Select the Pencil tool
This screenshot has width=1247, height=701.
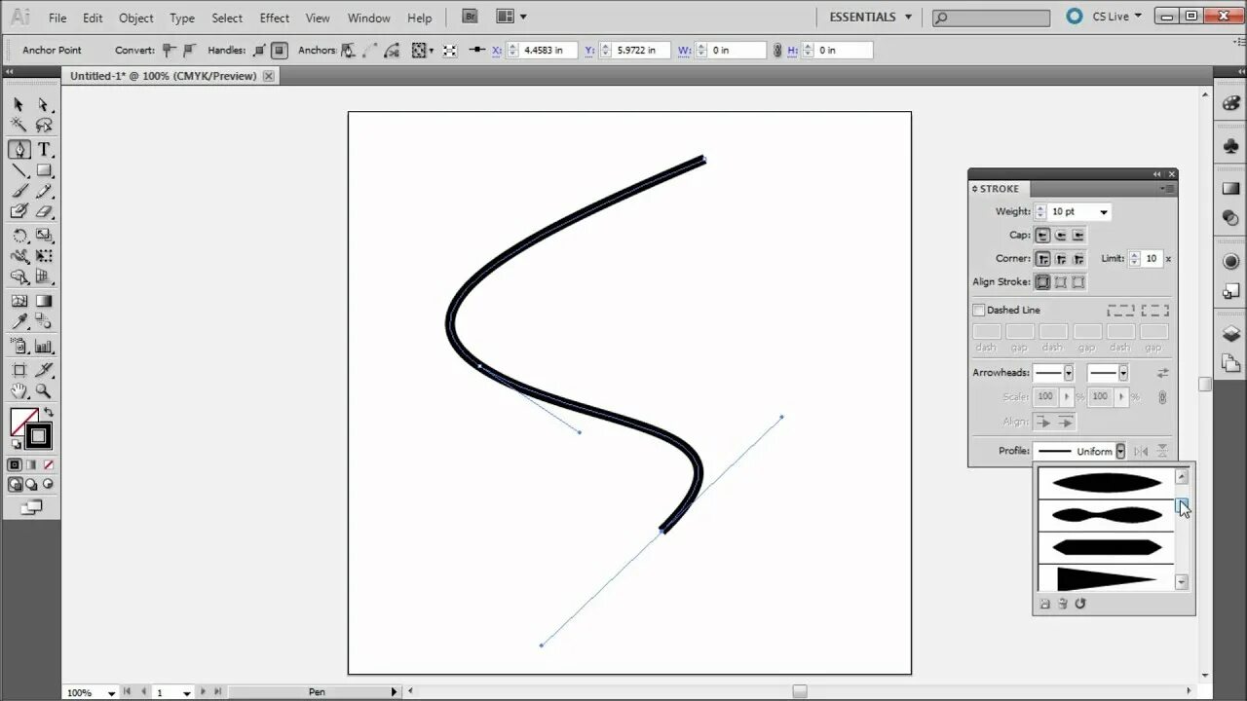44,191
